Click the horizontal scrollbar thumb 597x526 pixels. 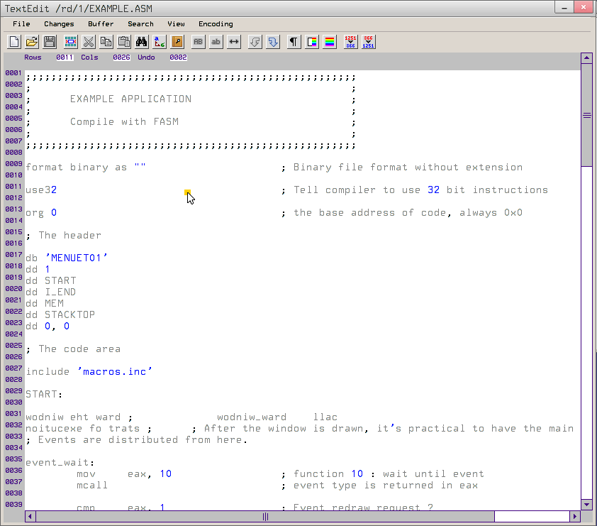click(x=265, y=517)
